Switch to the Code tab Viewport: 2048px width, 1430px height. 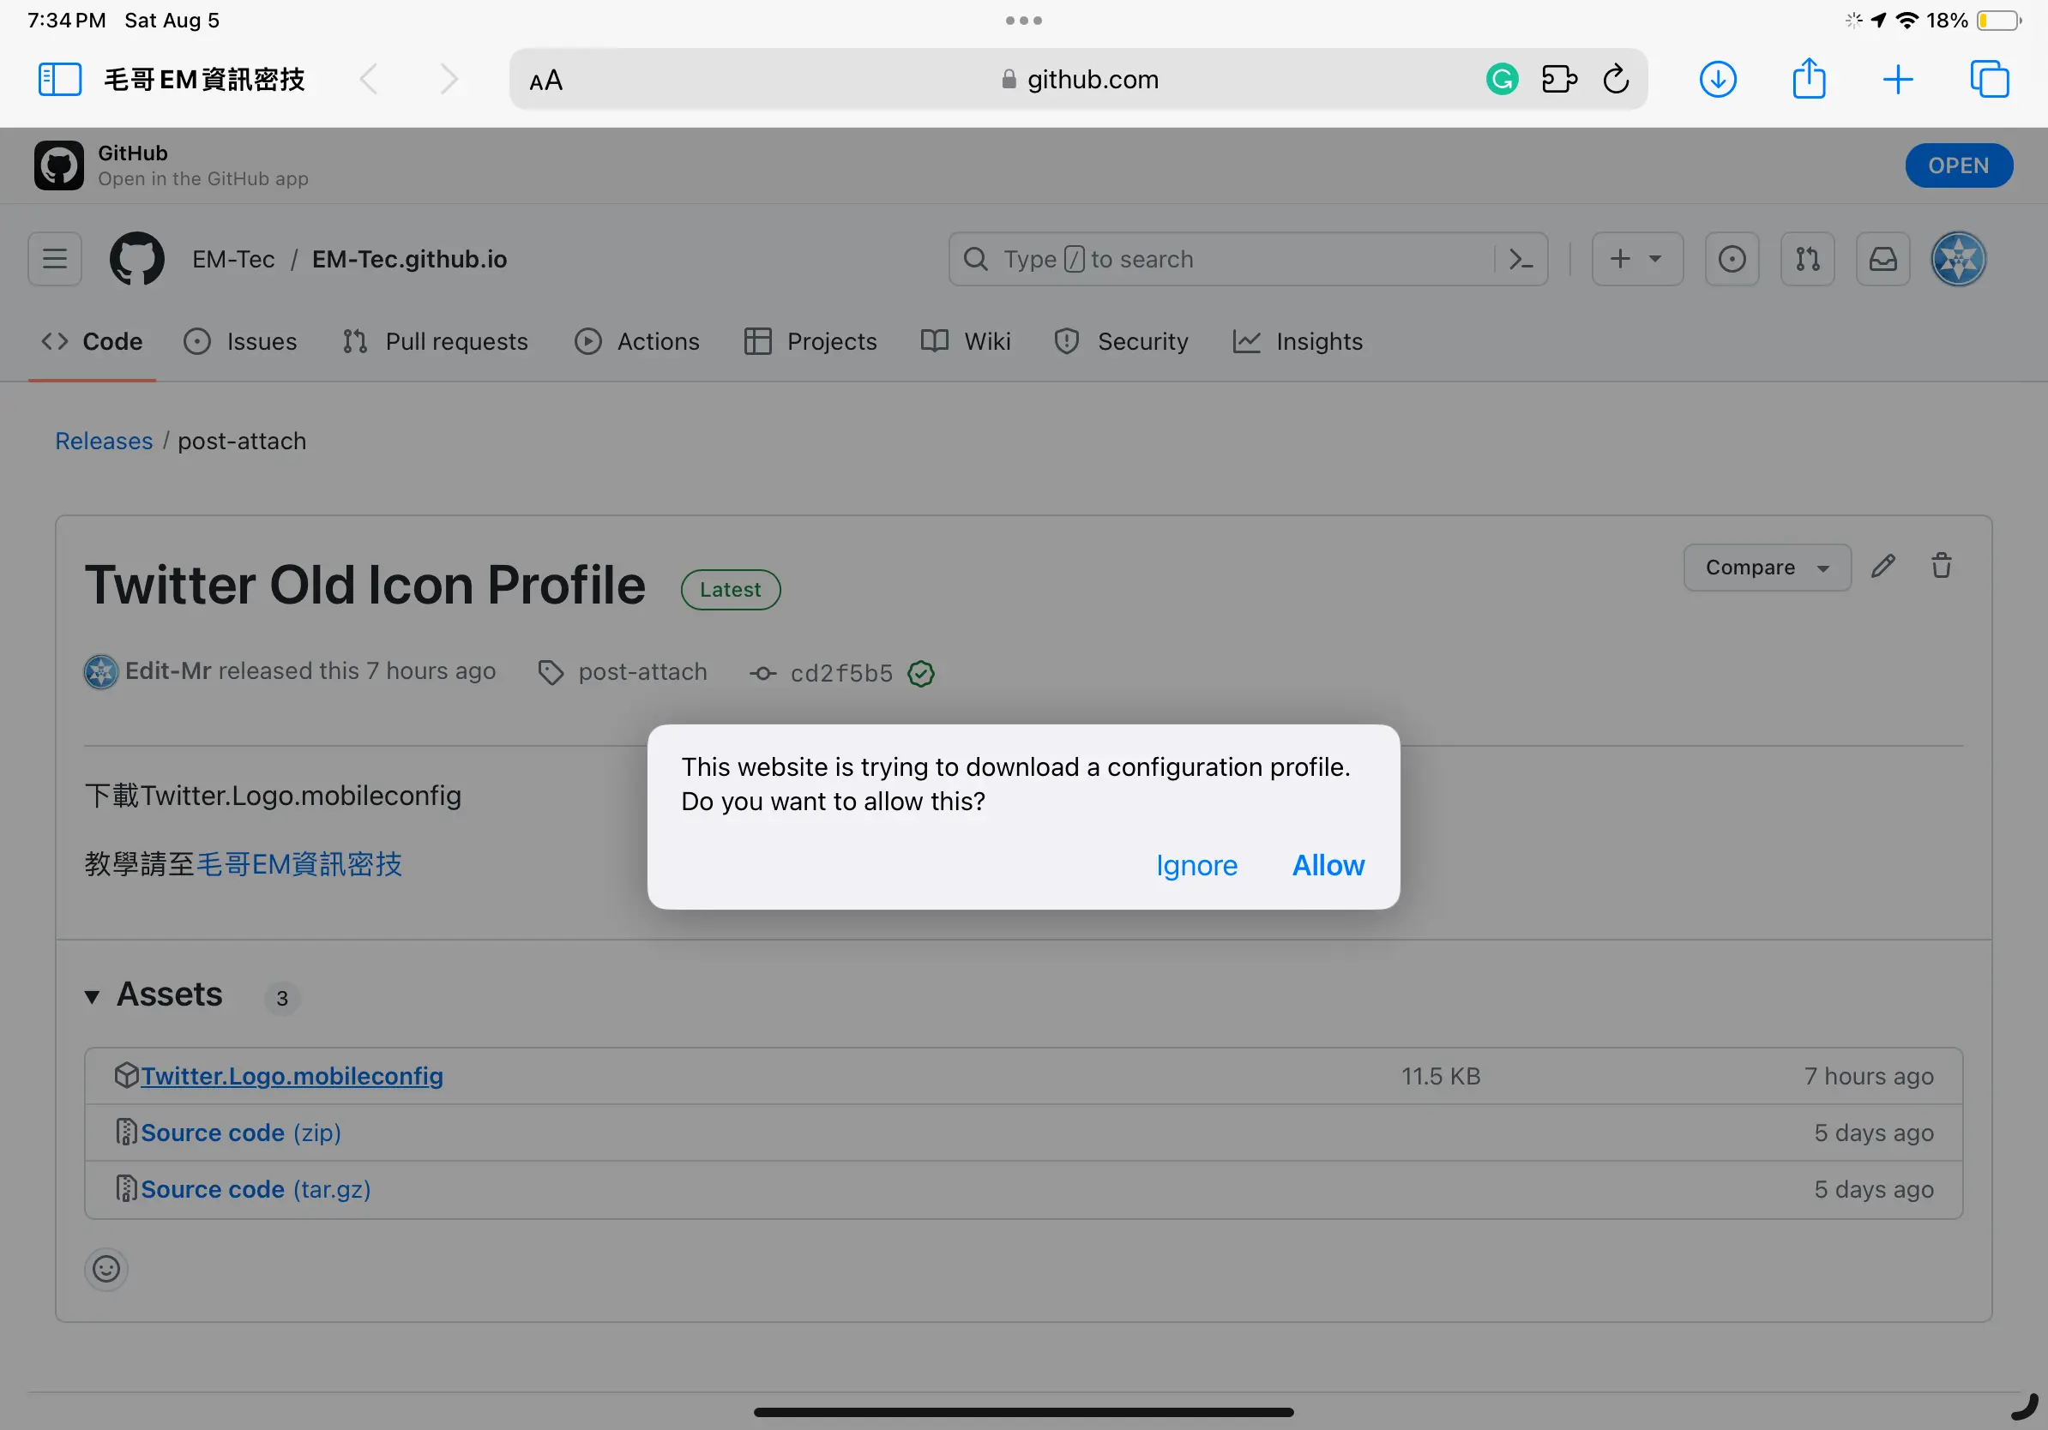tap(92, 342)
